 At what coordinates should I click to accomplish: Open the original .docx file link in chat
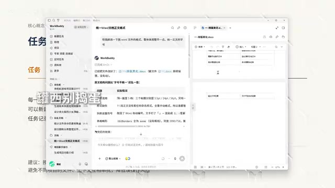point(165,71)
